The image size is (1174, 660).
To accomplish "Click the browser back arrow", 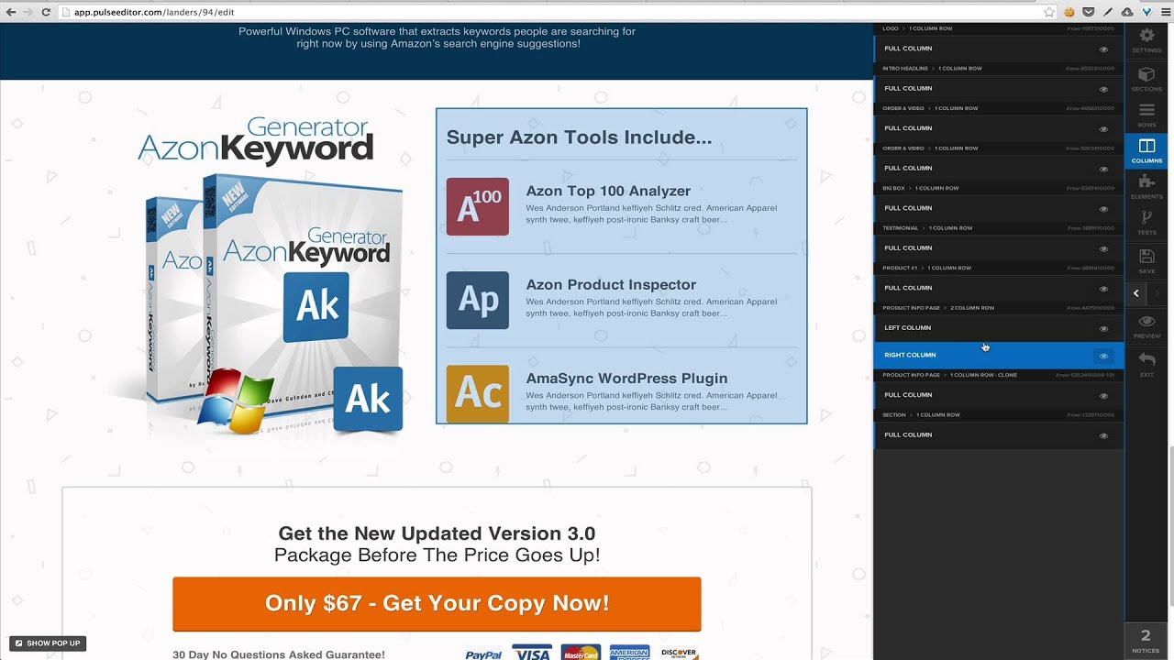I will [11, 12].
